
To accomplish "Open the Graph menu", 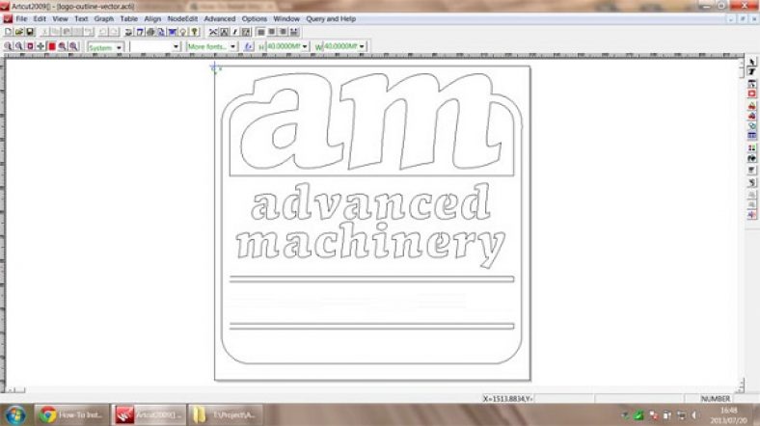I will click(104, 19).
